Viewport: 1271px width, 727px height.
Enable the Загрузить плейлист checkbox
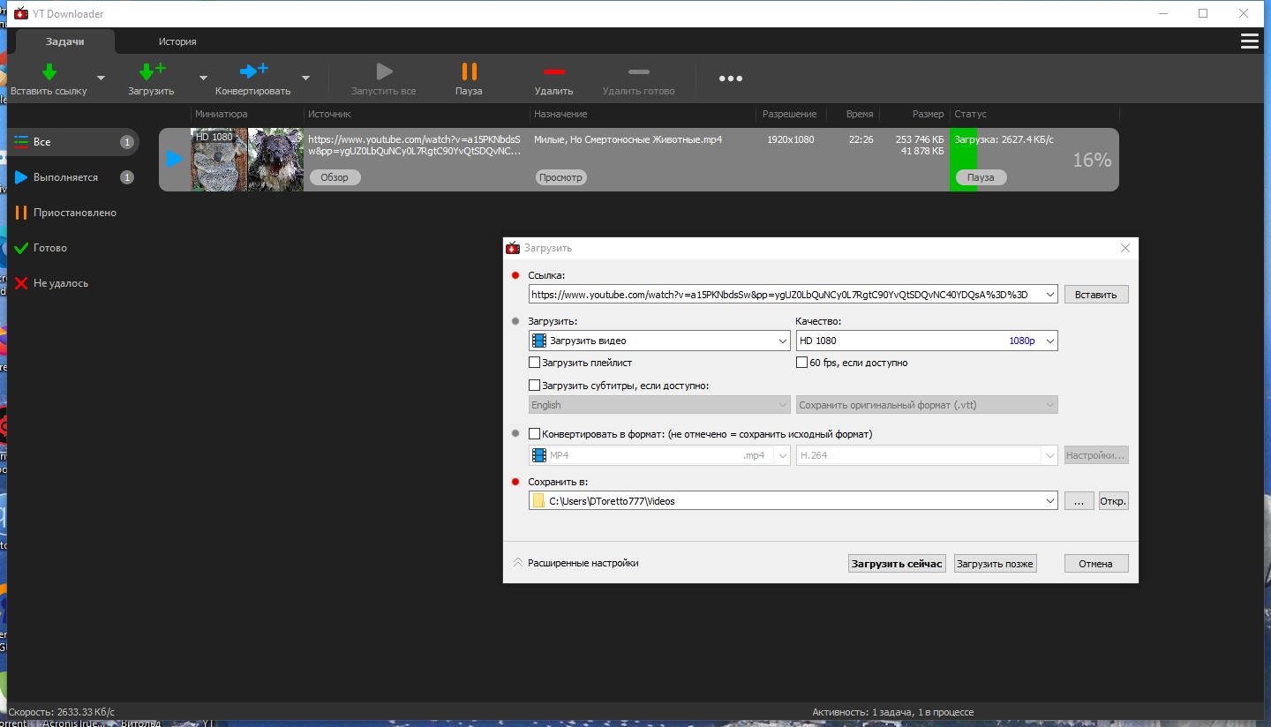point(534,363)
